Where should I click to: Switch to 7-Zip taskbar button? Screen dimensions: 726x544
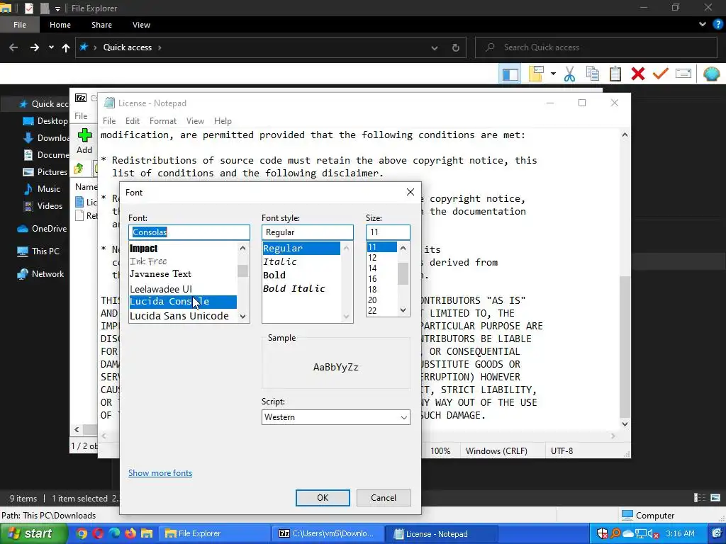pyautogui.click(x=328, y=534)
